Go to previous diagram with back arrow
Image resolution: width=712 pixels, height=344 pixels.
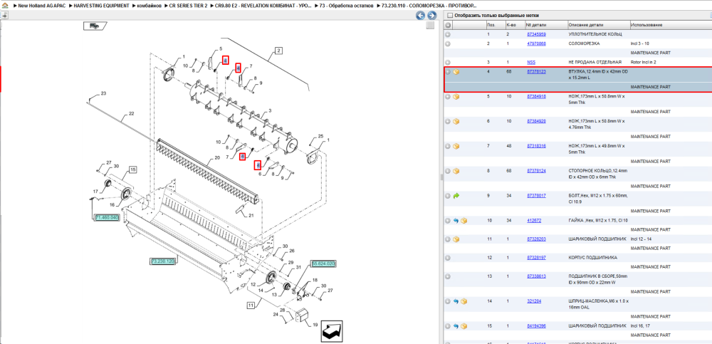(x=421, y=16)
